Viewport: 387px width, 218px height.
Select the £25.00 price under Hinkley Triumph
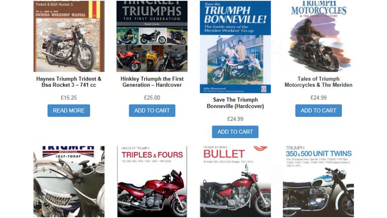[x=152, y=98]
